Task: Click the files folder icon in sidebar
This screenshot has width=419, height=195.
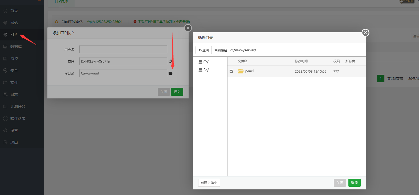Action: click(5, 82)
